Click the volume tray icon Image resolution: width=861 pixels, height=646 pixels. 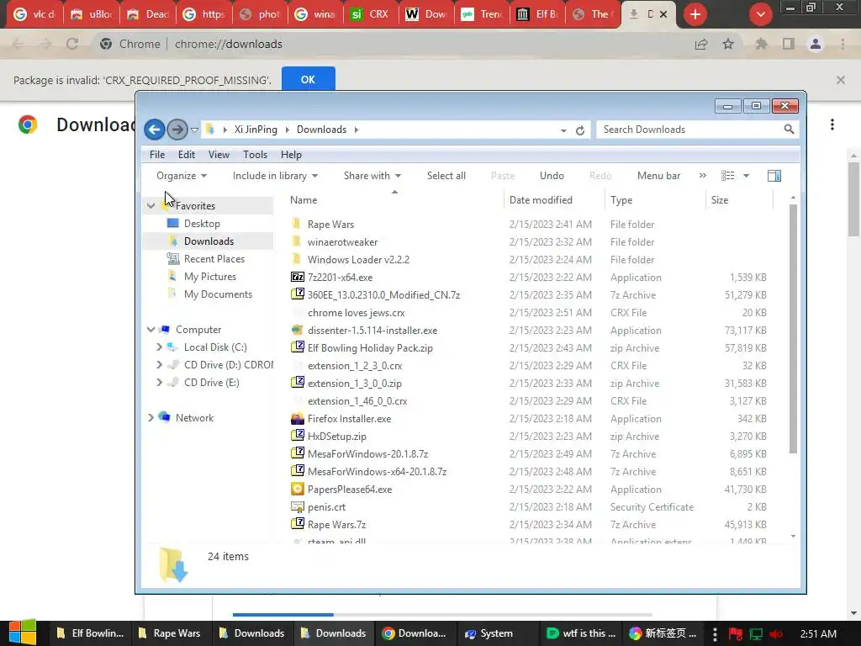coord(776,633)
